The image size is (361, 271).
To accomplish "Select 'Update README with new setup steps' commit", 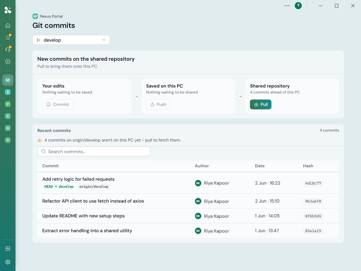I will pos(188,216).
